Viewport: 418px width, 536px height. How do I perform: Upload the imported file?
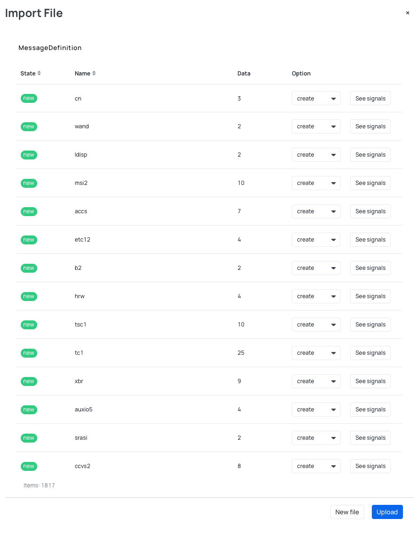pos(387,512)
